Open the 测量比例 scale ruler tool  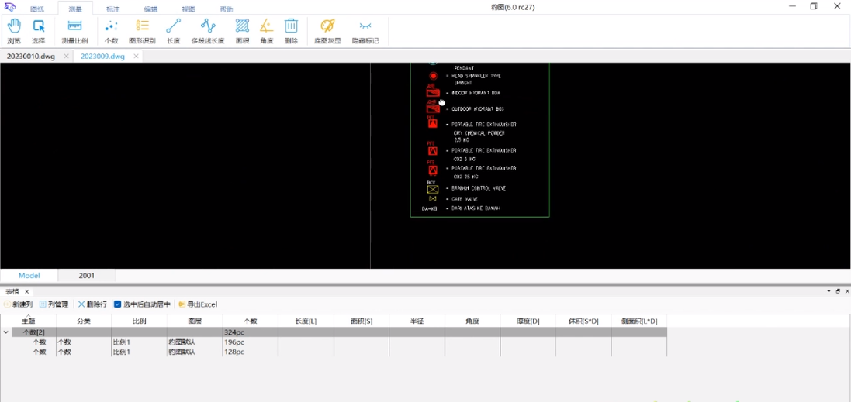74,30
